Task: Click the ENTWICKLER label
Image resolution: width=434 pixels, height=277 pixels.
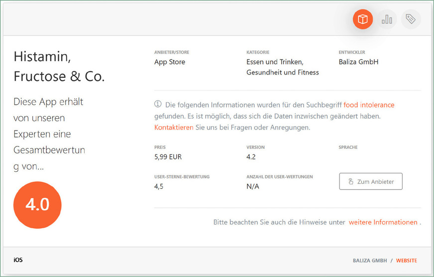Action: (352, 52)
